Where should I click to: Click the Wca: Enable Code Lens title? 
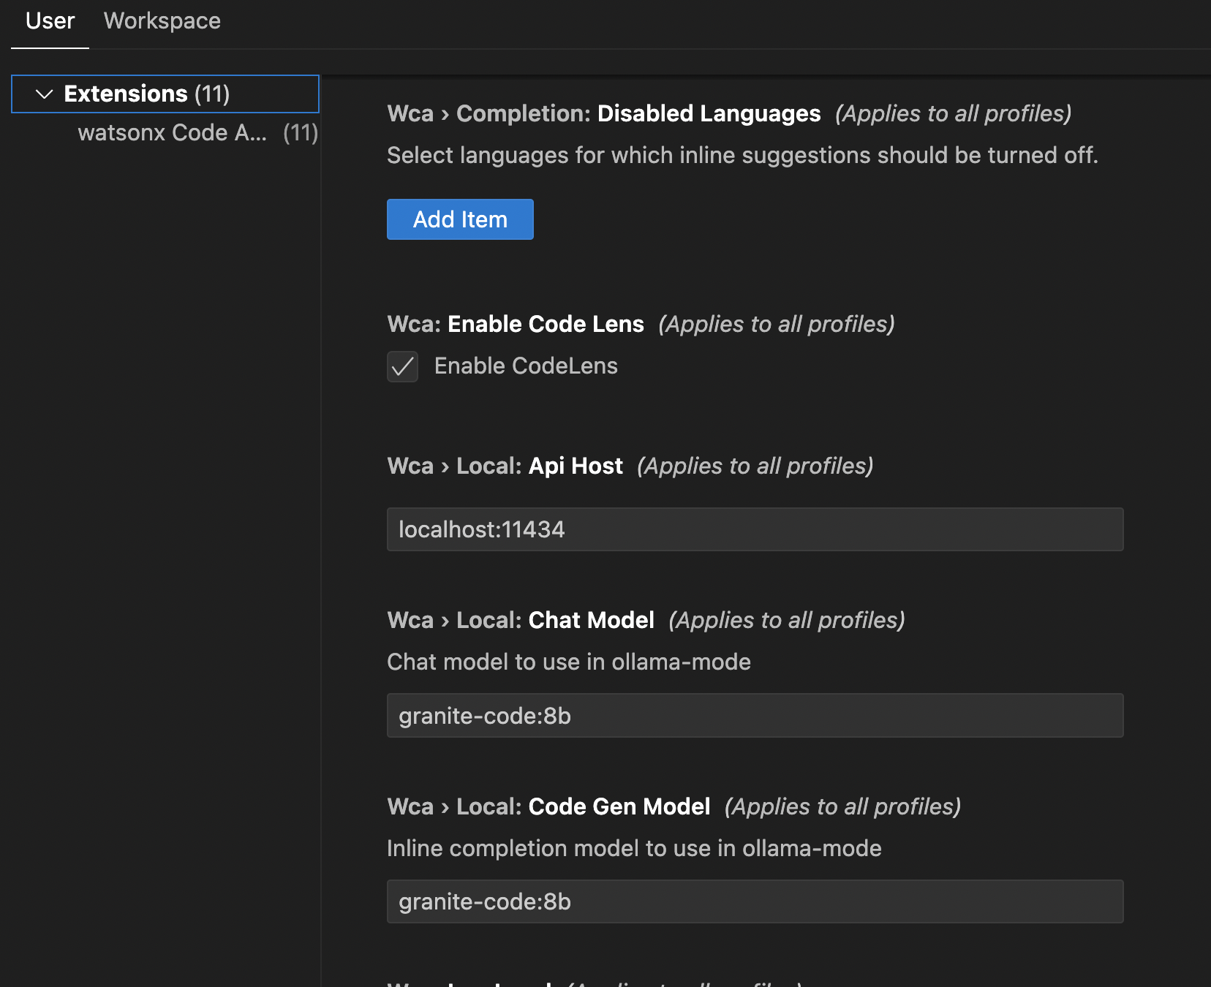tap(516, 325)
